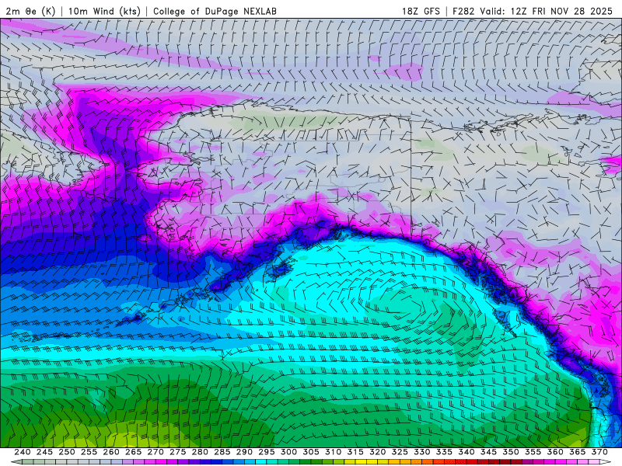The image size is (622, 466).
Task: Click the 280 value on the color scale
Action: coord(200,452)
